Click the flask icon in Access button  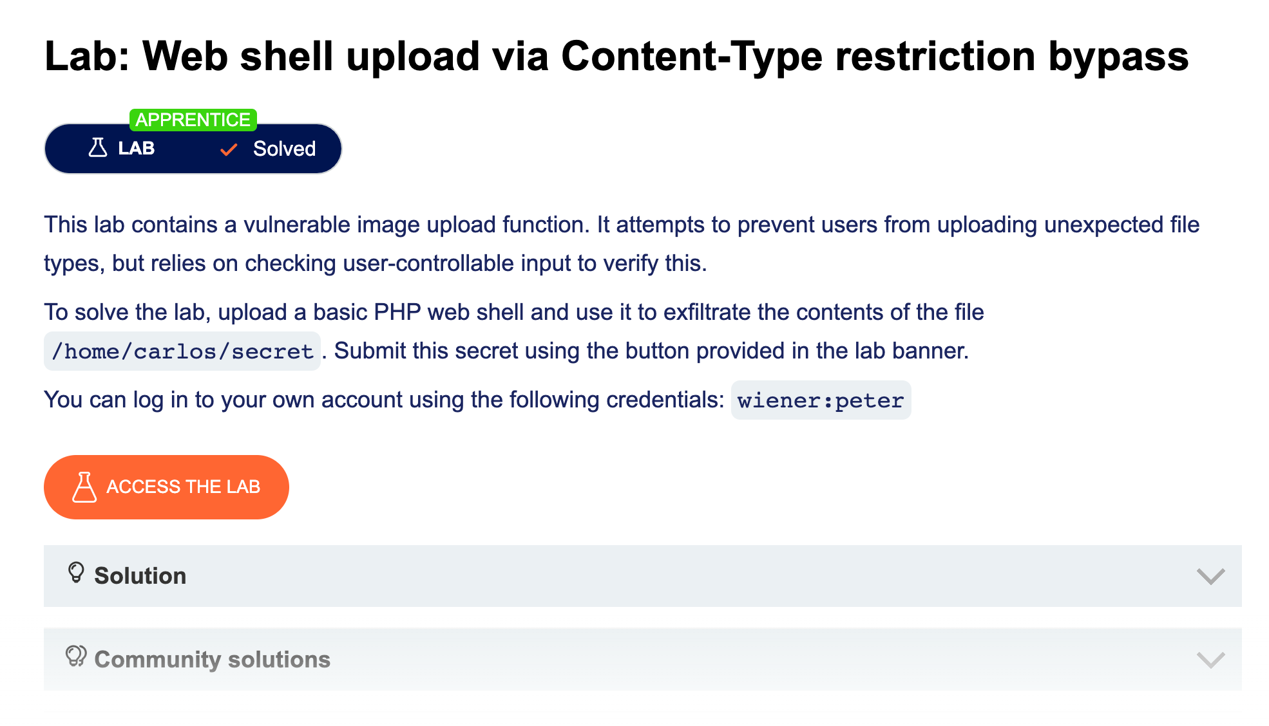pyautogui.click(x=84, y=487)
